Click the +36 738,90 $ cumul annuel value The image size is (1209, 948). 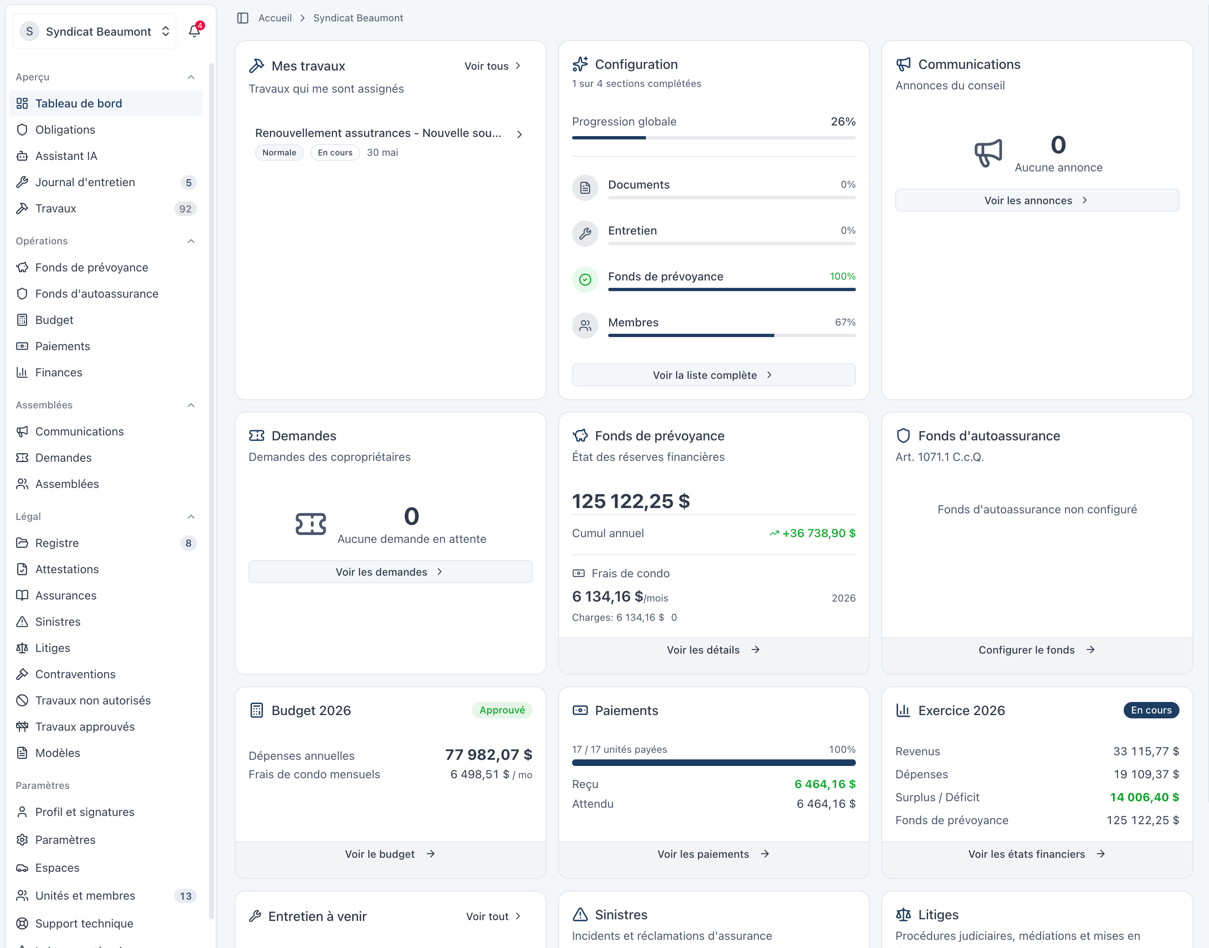click(x=819, y=533)
